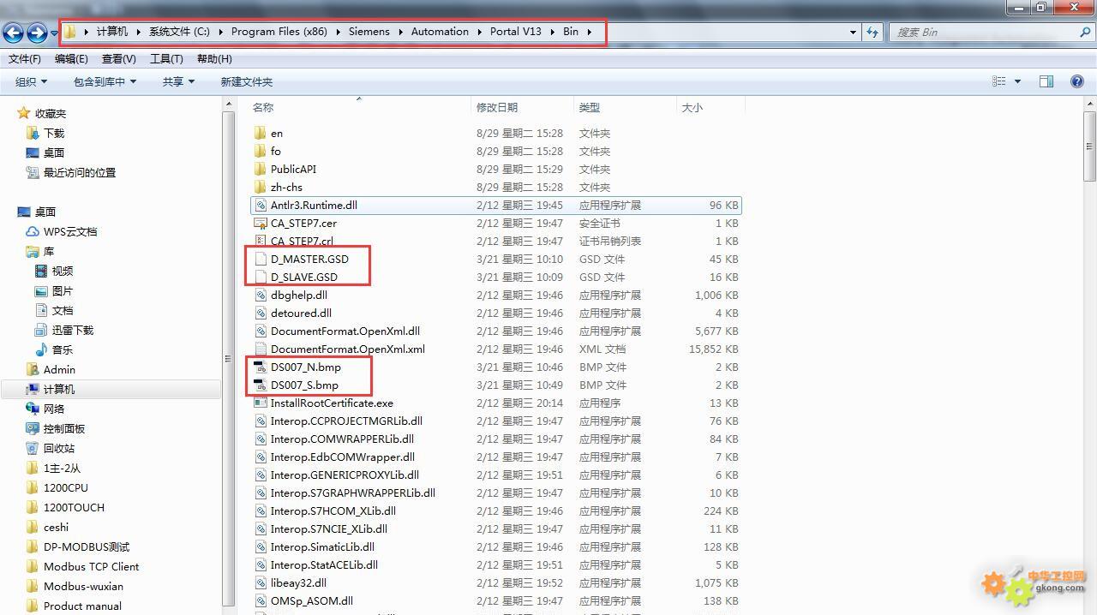Click the refresh button beside address bar
1097x615 pixels.
point(872,32)
